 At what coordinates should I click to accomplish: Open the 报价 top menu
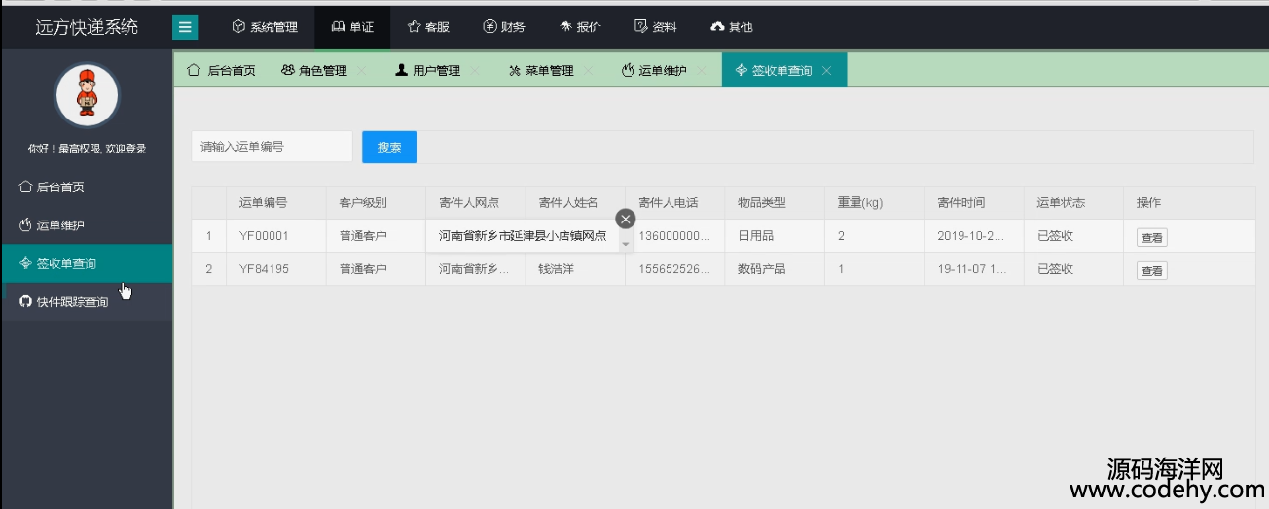coord(580,27)
